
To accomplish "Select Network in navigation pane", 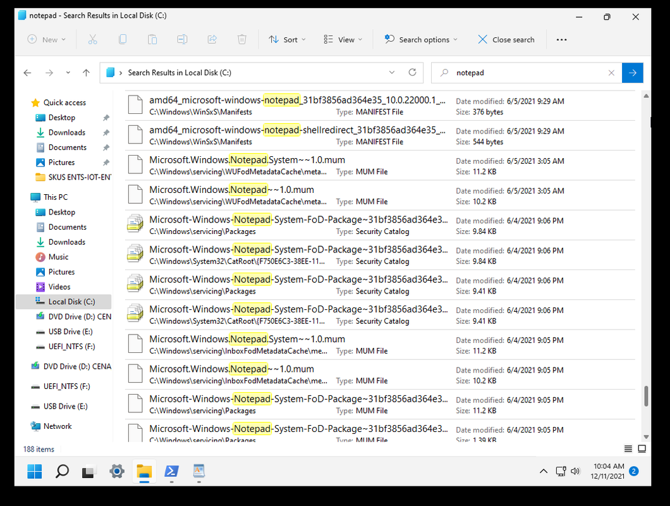I will (x=58, y=426).
